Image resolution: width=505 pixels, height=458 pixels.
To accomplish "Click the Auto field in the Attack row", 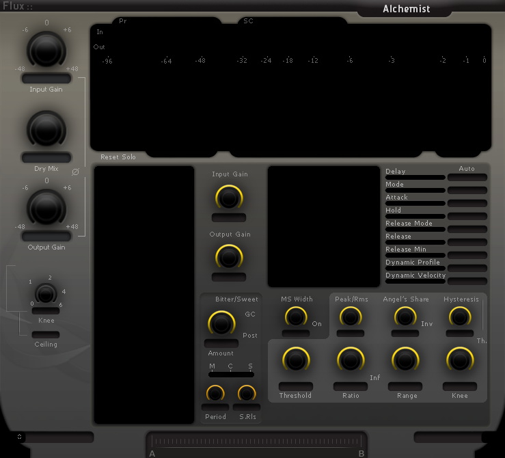I will click(x=467, y=203).
